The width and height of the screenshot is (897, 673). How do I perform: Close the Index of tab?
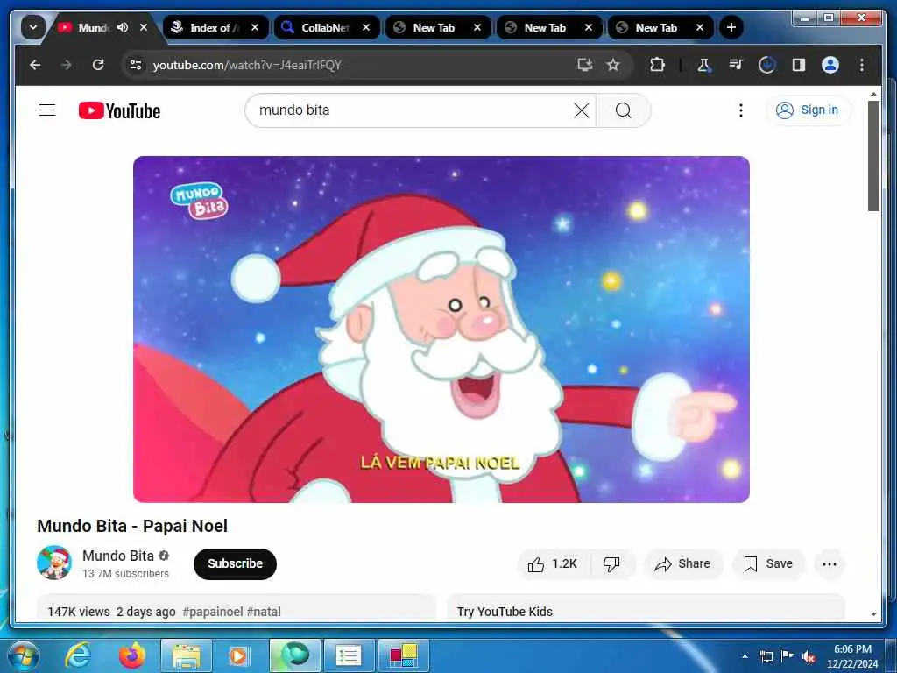coord(255,27)
